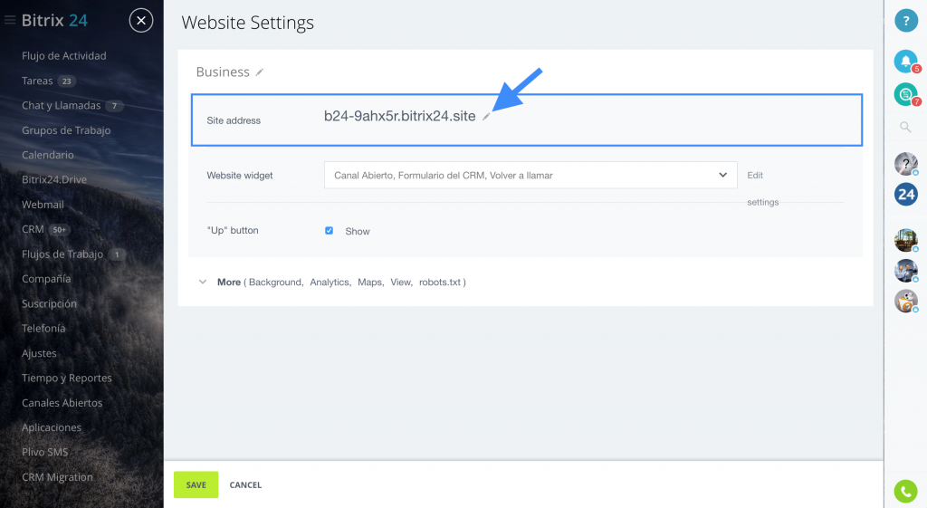927x508 pixels.
Task: Open the gray question-mark avatar contact
Action: click(x=905, y=164)
